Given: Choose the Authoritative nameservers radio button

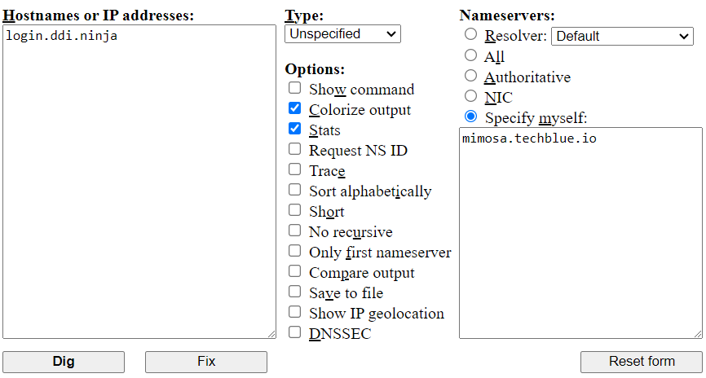Looking at the screenshot, I should (x=470, y=76).
